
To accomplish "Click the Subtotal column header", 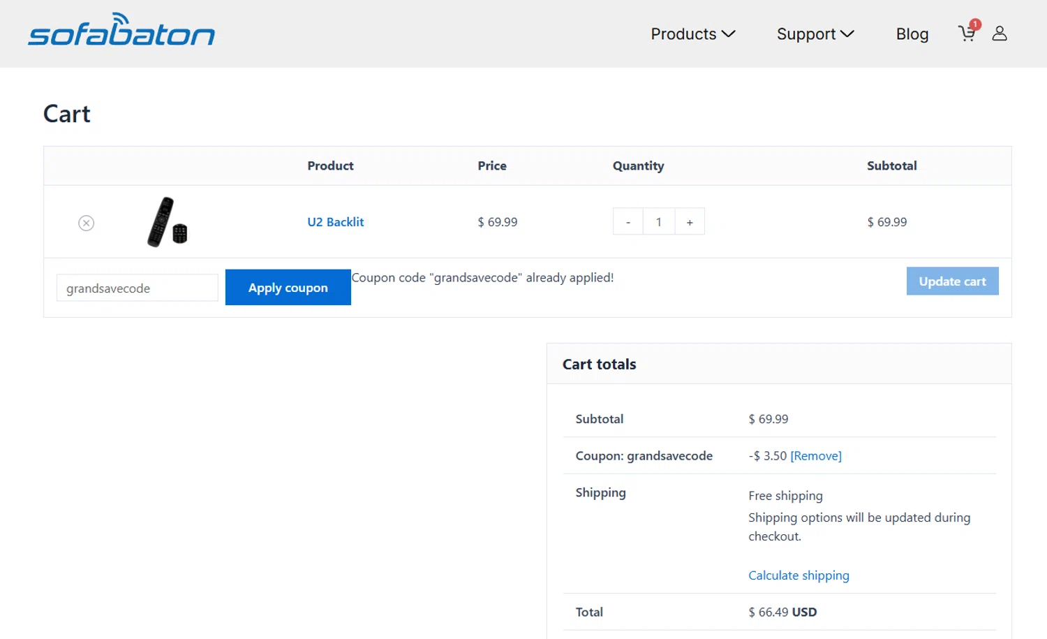I will coord(892,166).
